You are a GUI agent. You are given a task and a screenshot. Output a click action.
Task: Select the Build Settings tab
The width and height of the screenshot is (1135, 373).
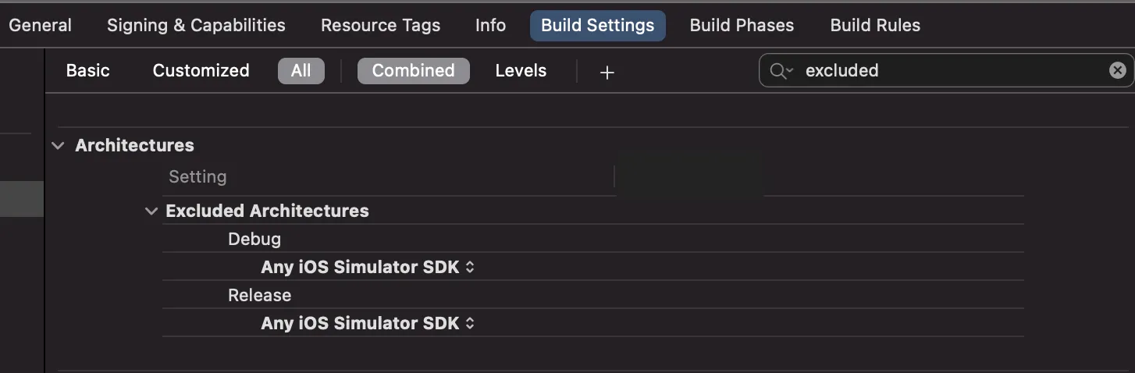coord(597,25)
